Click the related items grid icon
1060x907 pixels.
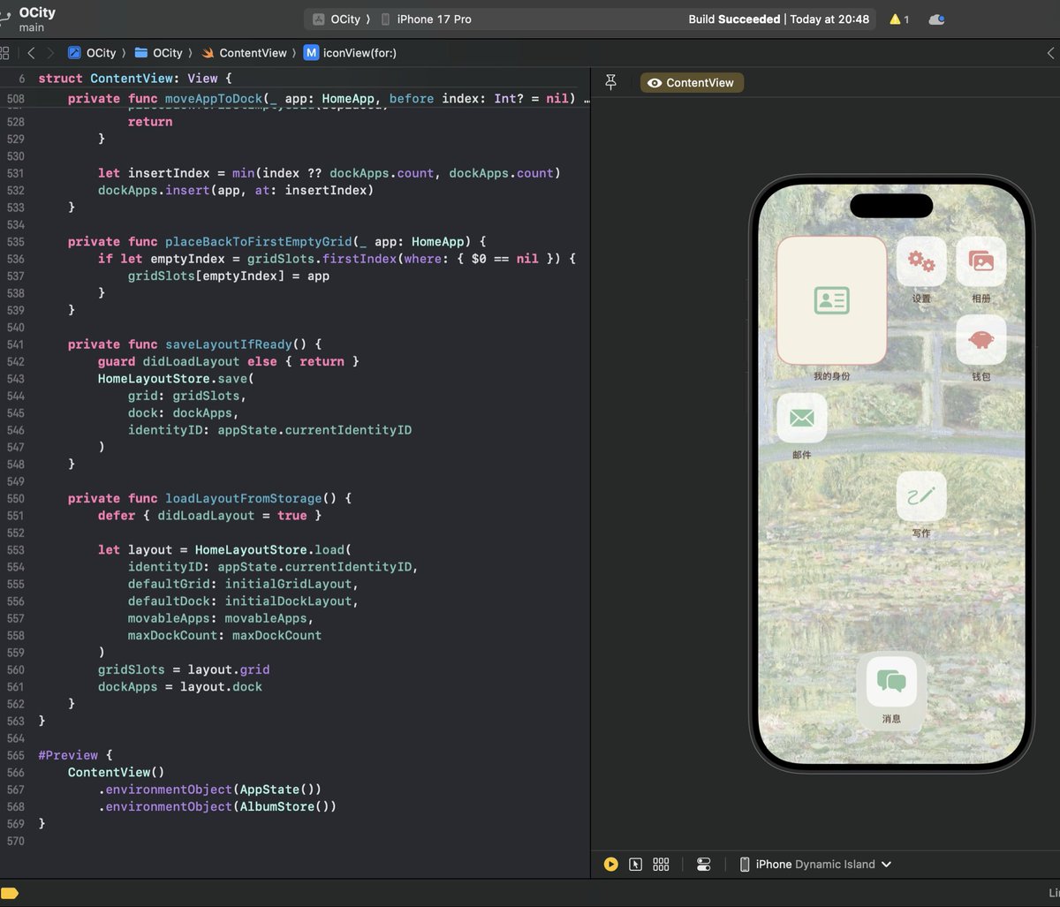4,53
